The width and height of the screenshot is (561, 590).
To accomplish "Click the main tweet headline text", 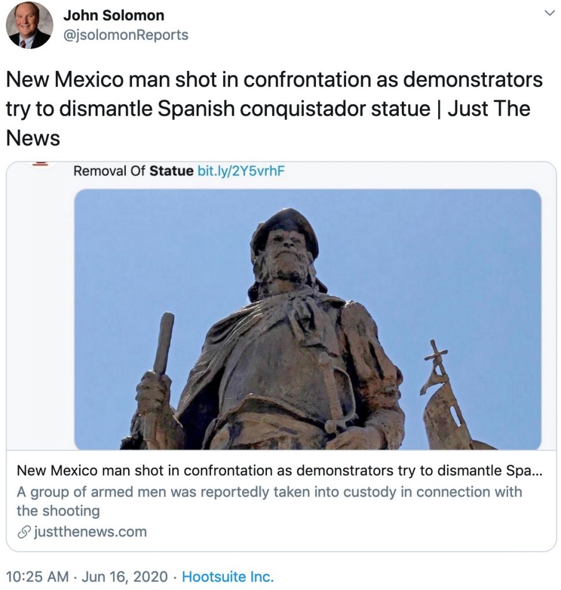I will point(274,109).
